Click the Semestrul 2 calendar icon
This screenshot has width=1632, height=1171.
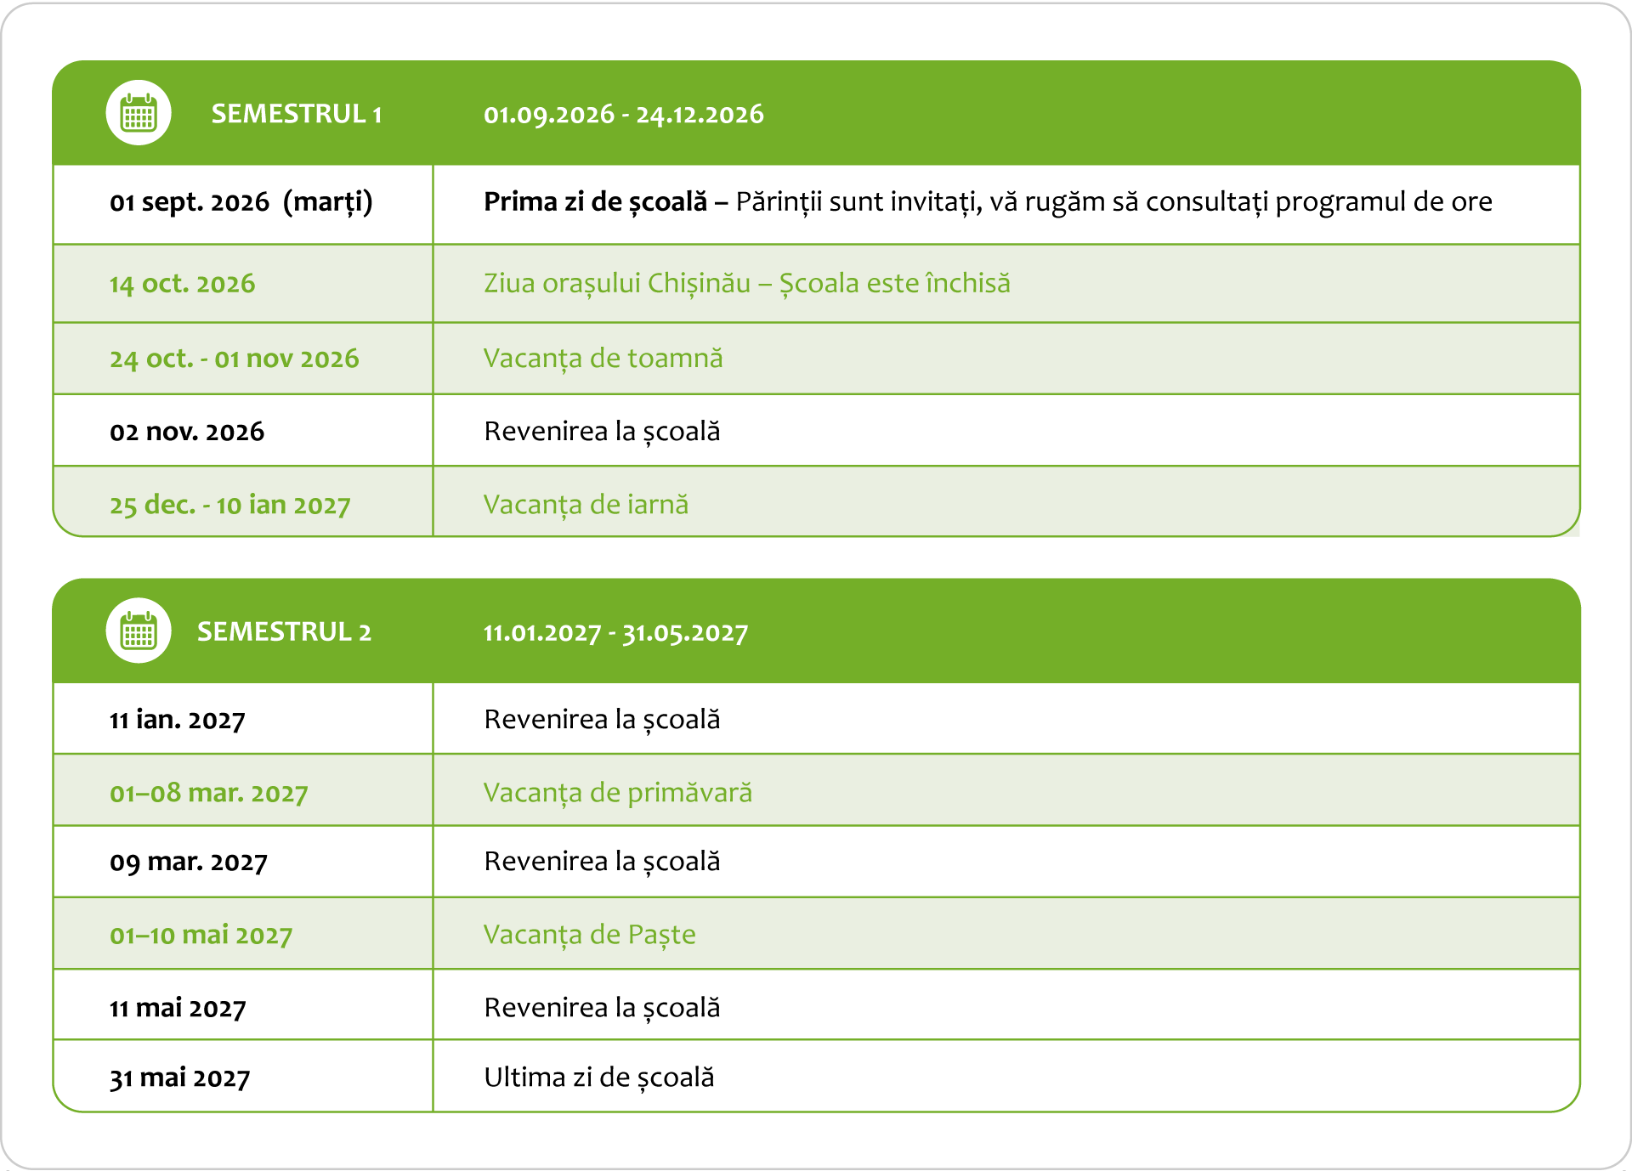pyautogui.click(x=139, y=631)
